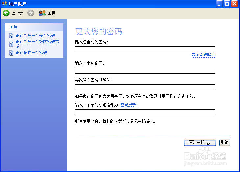Click help icon beside 正在创建一个好的密码提示
This screenshot has height=172, width=240.
point(11,44)
